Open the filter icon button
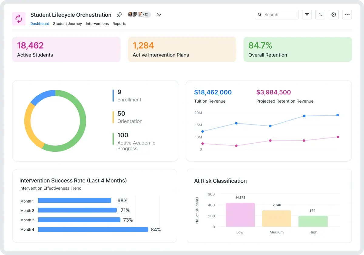Image resolution: width=364 pixels, height=255 pixels. coord(307,15)
